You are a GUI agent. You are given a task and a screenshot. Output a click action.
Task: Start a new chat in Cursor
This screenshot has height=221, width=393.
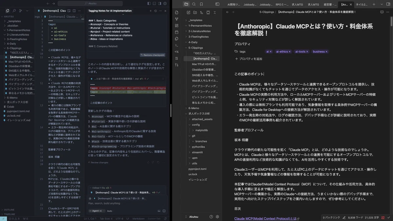point(151,11)
